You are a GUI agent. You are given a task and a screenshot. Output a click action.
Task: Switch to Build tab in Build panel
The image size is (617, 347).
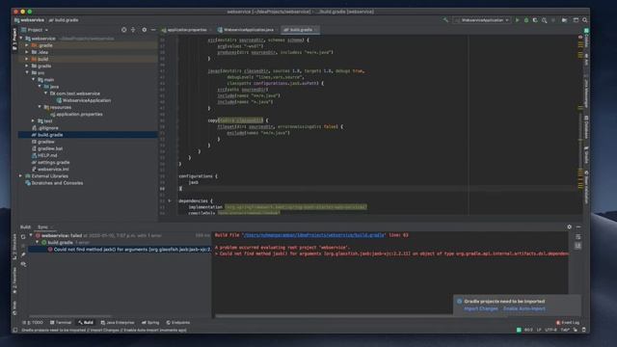[25, 227]
